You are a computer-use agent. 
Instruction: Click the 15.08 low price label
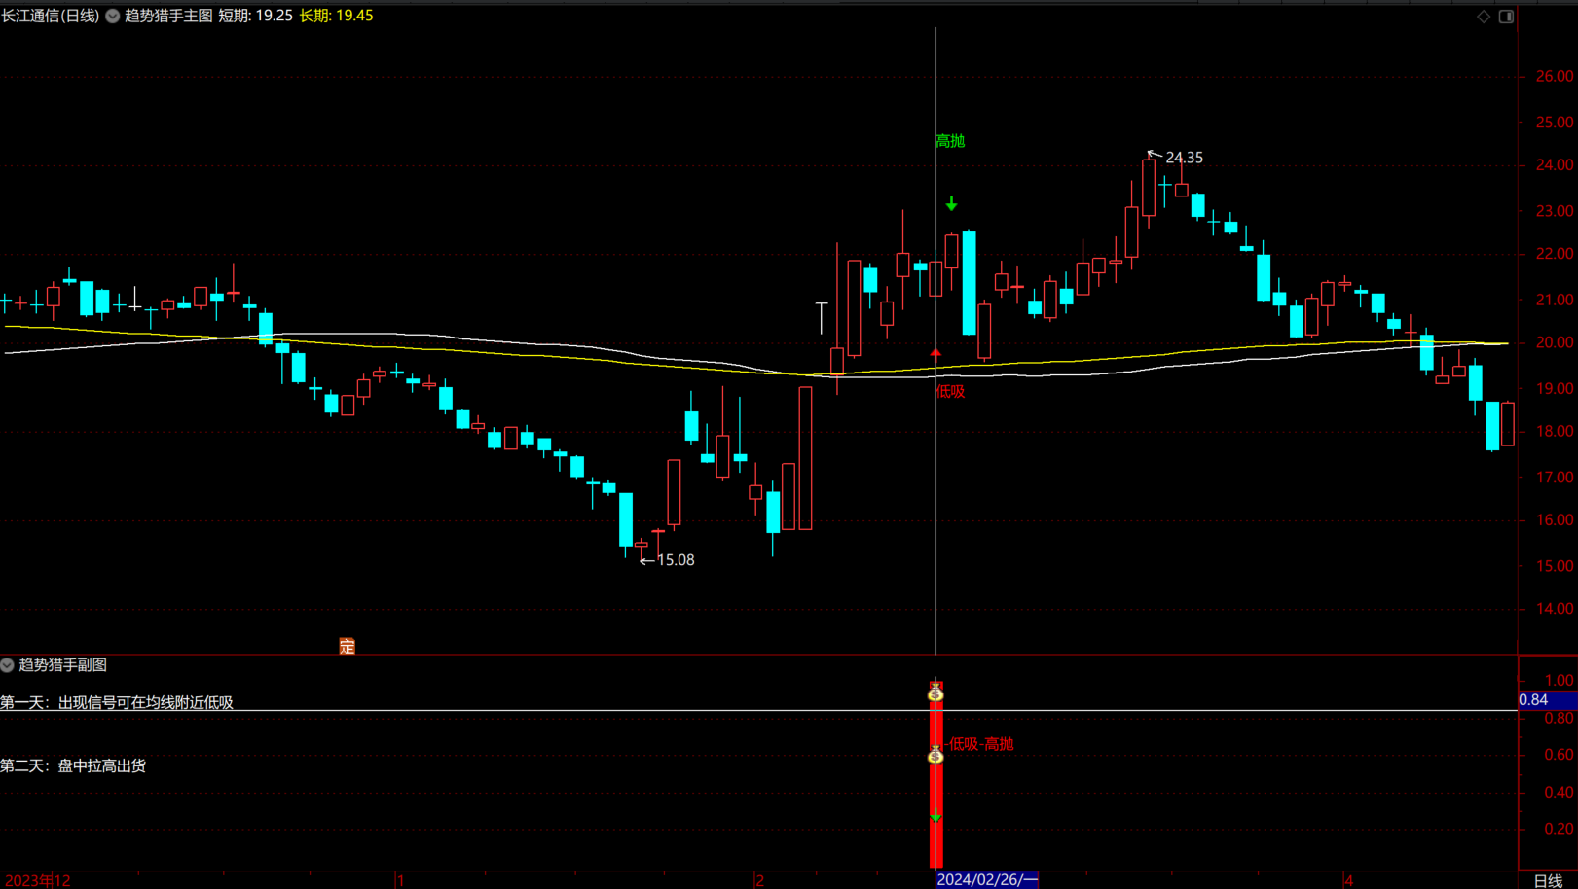click(676, 560)
